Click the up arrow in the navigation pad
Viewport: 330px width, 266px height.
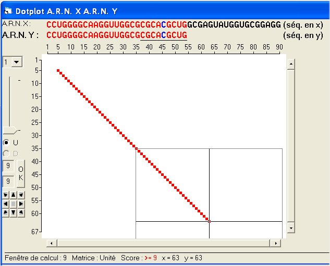coord(14,195)
